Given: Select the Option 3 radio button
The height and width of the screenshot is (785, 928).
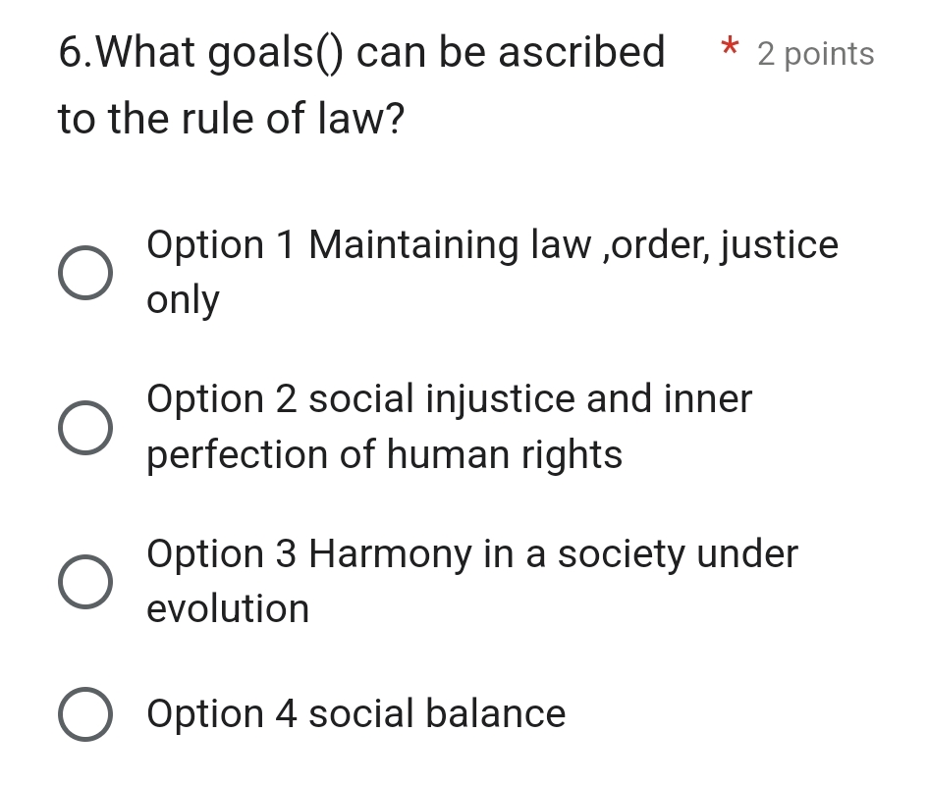Looking at the screenshot, I should point(86,581).
